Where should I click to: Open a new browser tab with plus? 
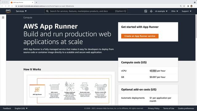[36, 2]
